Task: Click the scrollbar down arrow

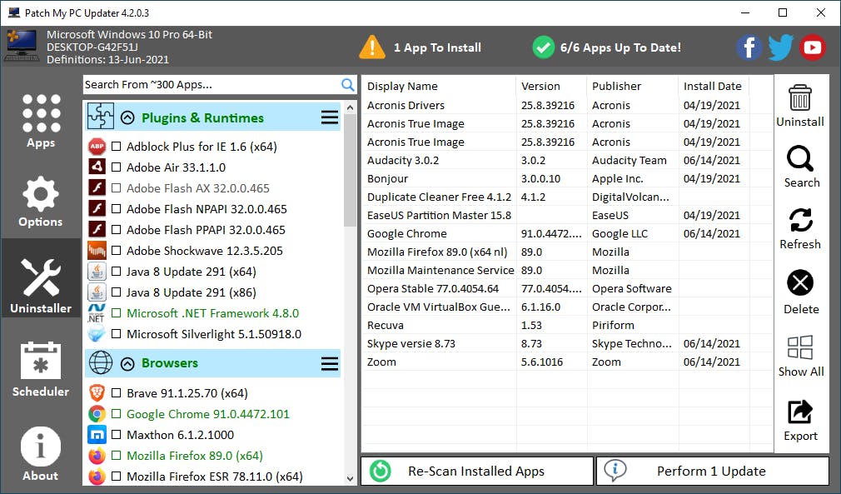Action: 350,478
